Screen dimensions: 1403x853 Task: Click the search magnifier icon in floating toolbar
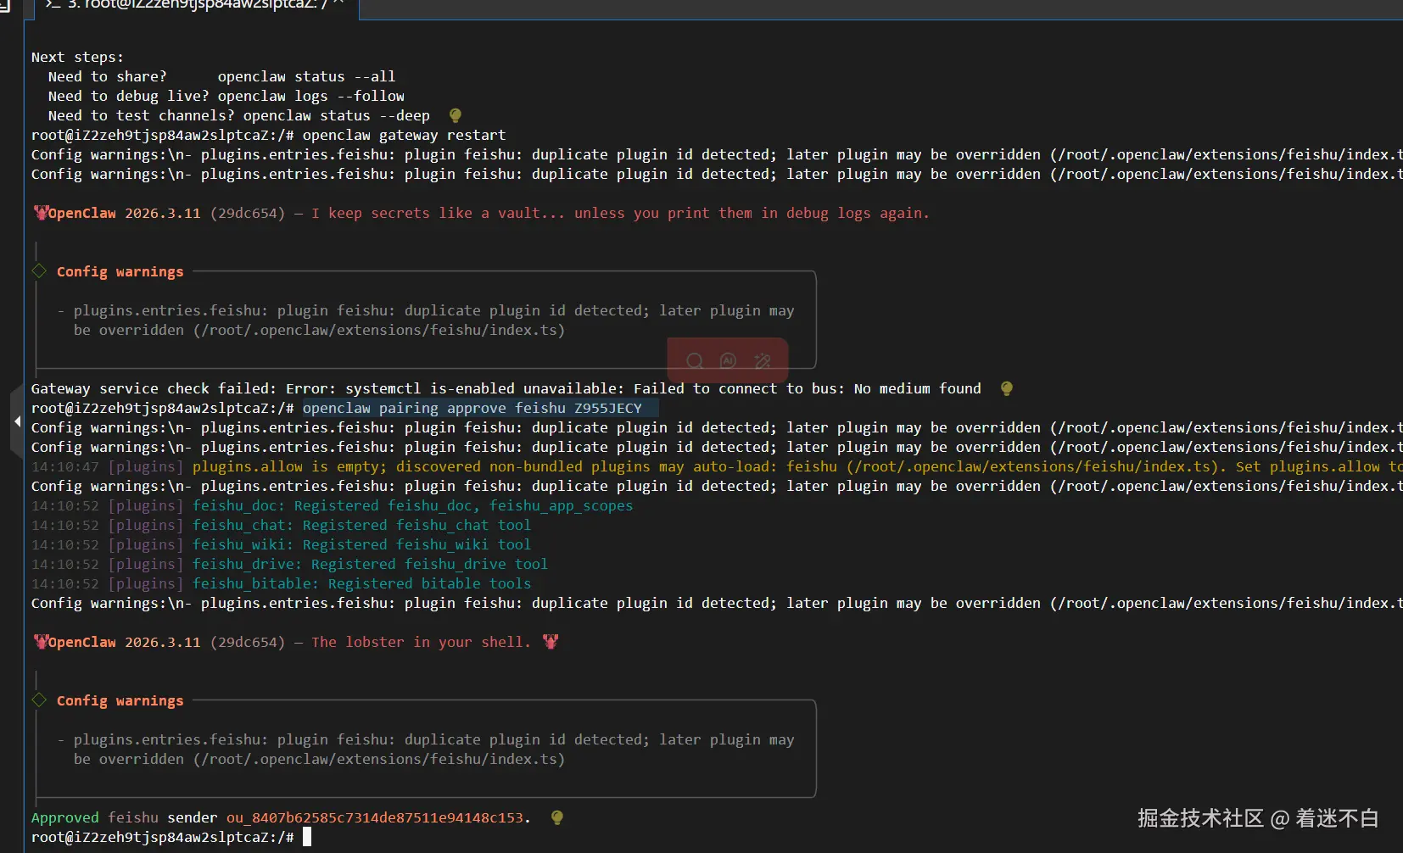coord(695,361)
